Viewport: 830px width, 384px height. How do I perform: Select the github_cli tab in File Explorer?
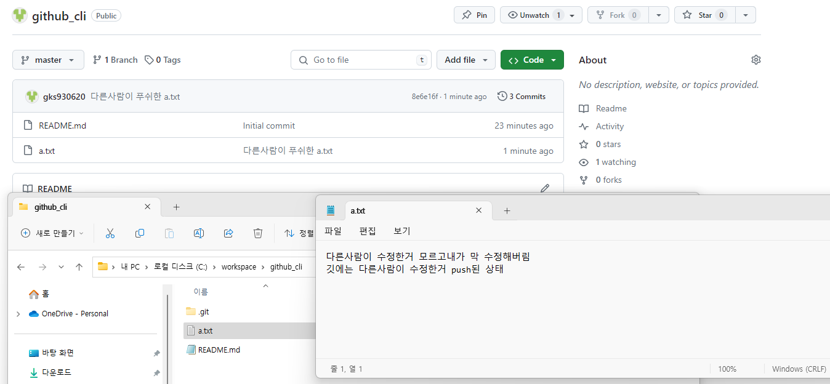86,207
